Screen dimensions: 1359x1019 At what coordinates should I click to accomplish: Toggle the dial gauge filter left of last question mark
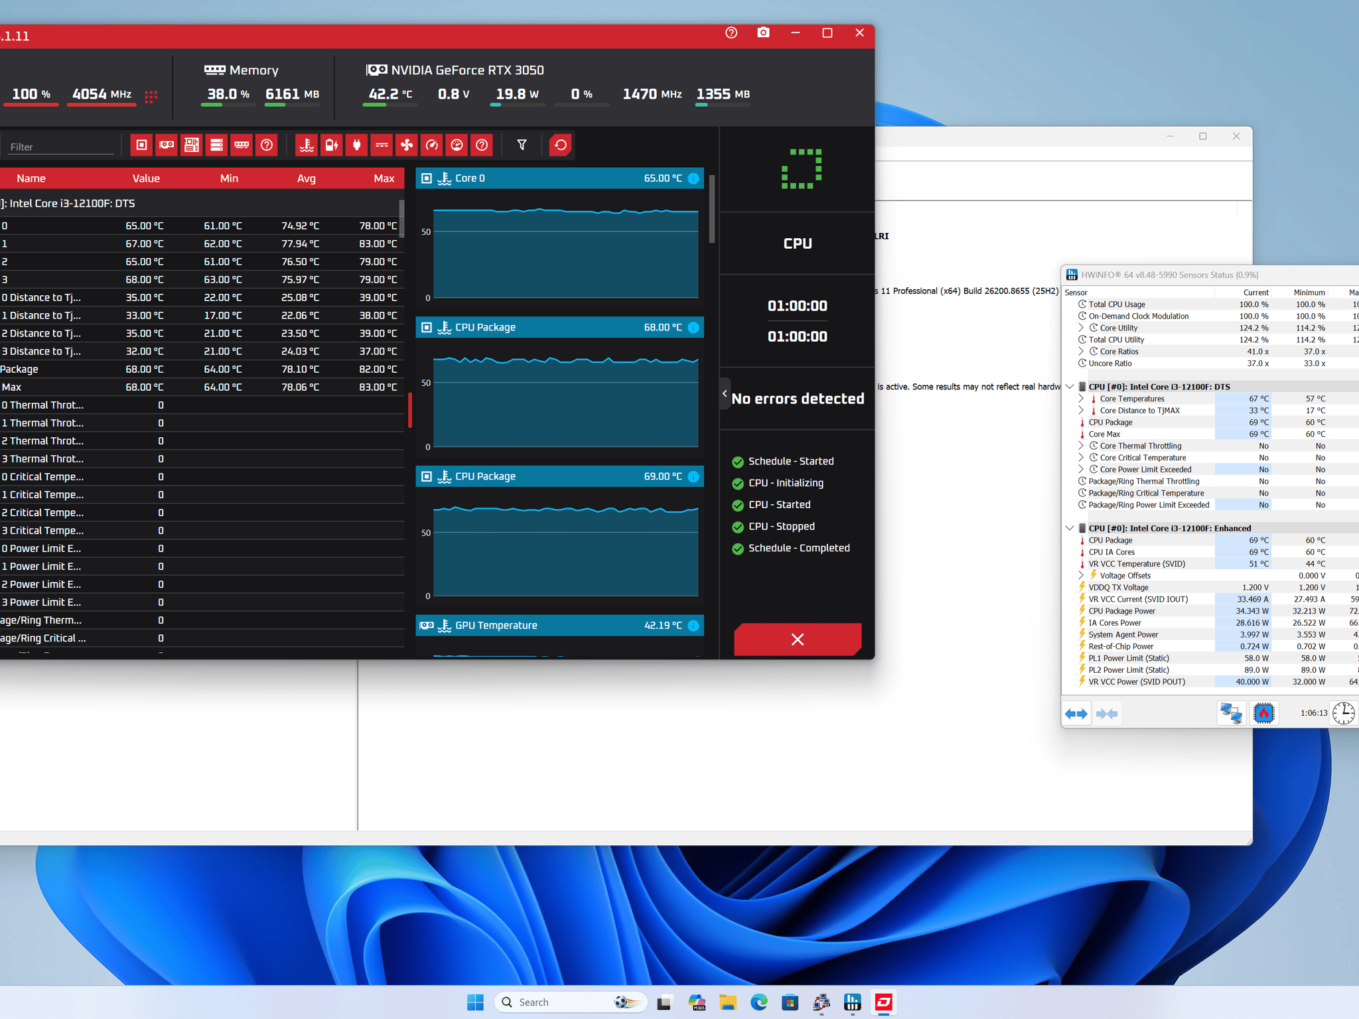[x=457, y=145]
